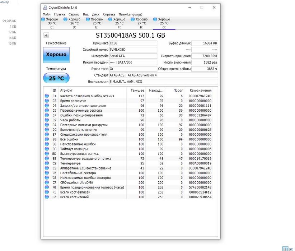Click the serial number field 9VMLX0BD

[x=133, y=50]
